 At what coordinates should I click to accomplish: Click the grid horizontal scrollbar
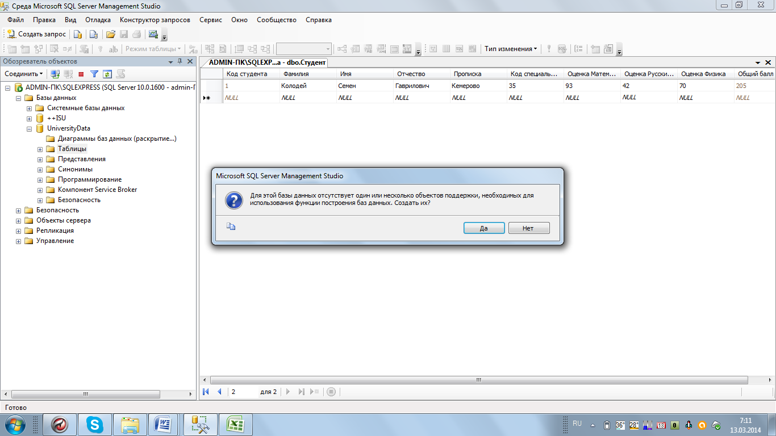[x=478, y=380]
